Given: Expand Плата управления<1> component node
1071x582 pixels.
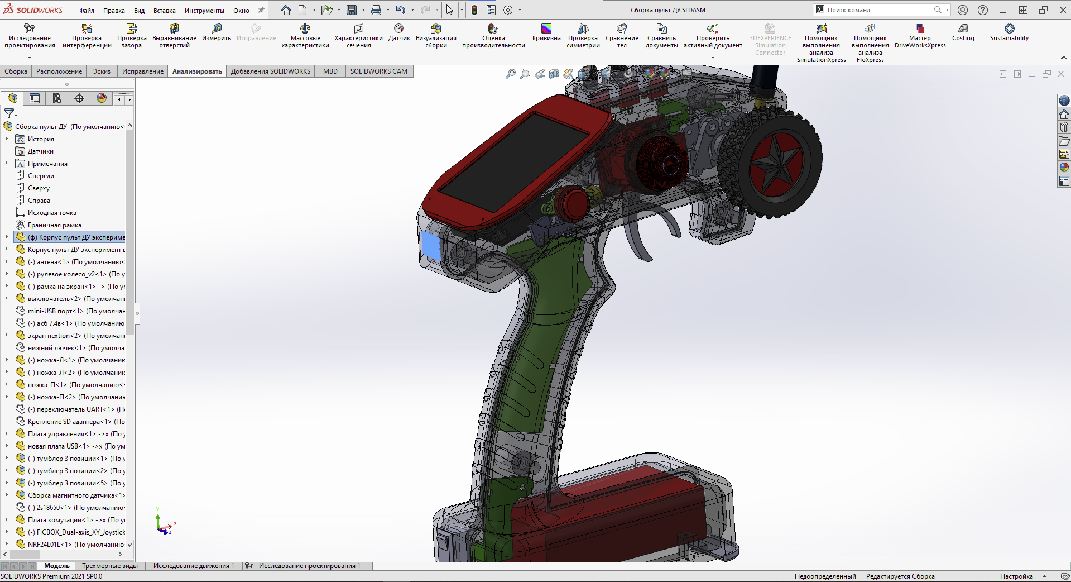Looking at the screenshot, I should (7, 433).
